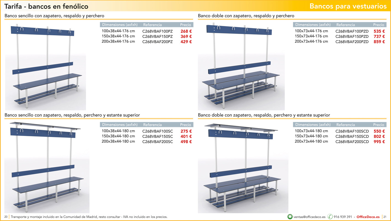This screenshot has width=391, height=221.
Task: Click the 'Bancos para vestuarios' header title
Action: (x=348, y=6)
